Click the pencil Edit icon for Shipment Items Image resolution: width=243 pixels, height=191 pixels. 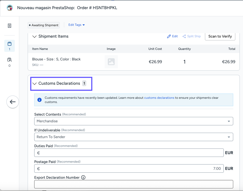(169, 36)
